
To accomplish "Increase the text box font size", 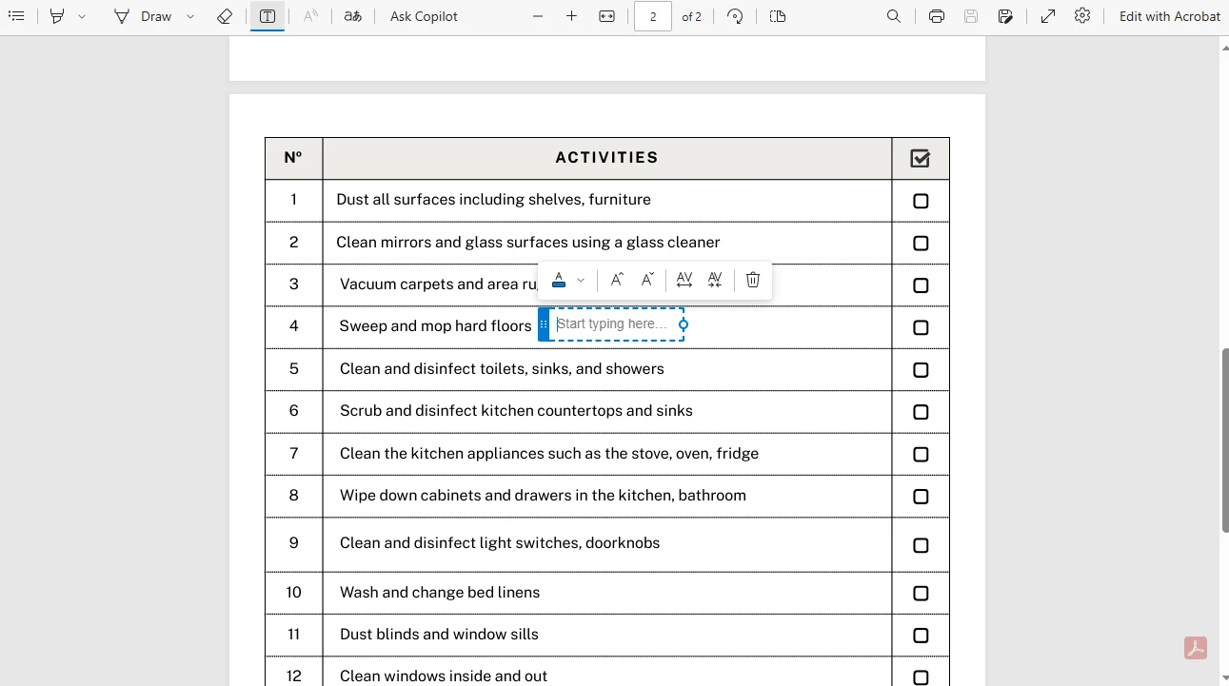I will tap(617, 280).
